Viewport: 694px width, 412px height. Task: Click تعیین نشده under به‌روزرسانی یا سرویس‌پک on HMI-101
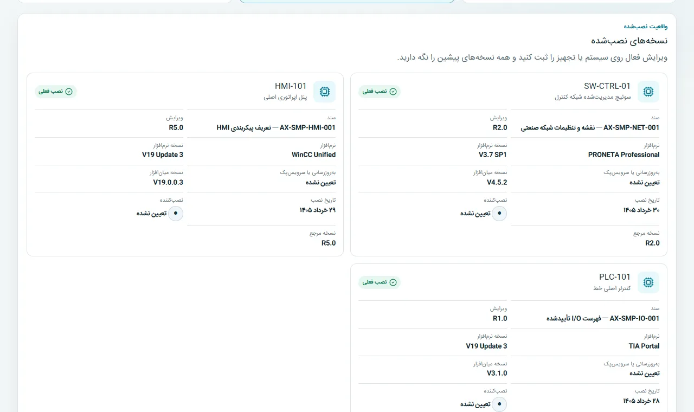[x=321, y=183]
